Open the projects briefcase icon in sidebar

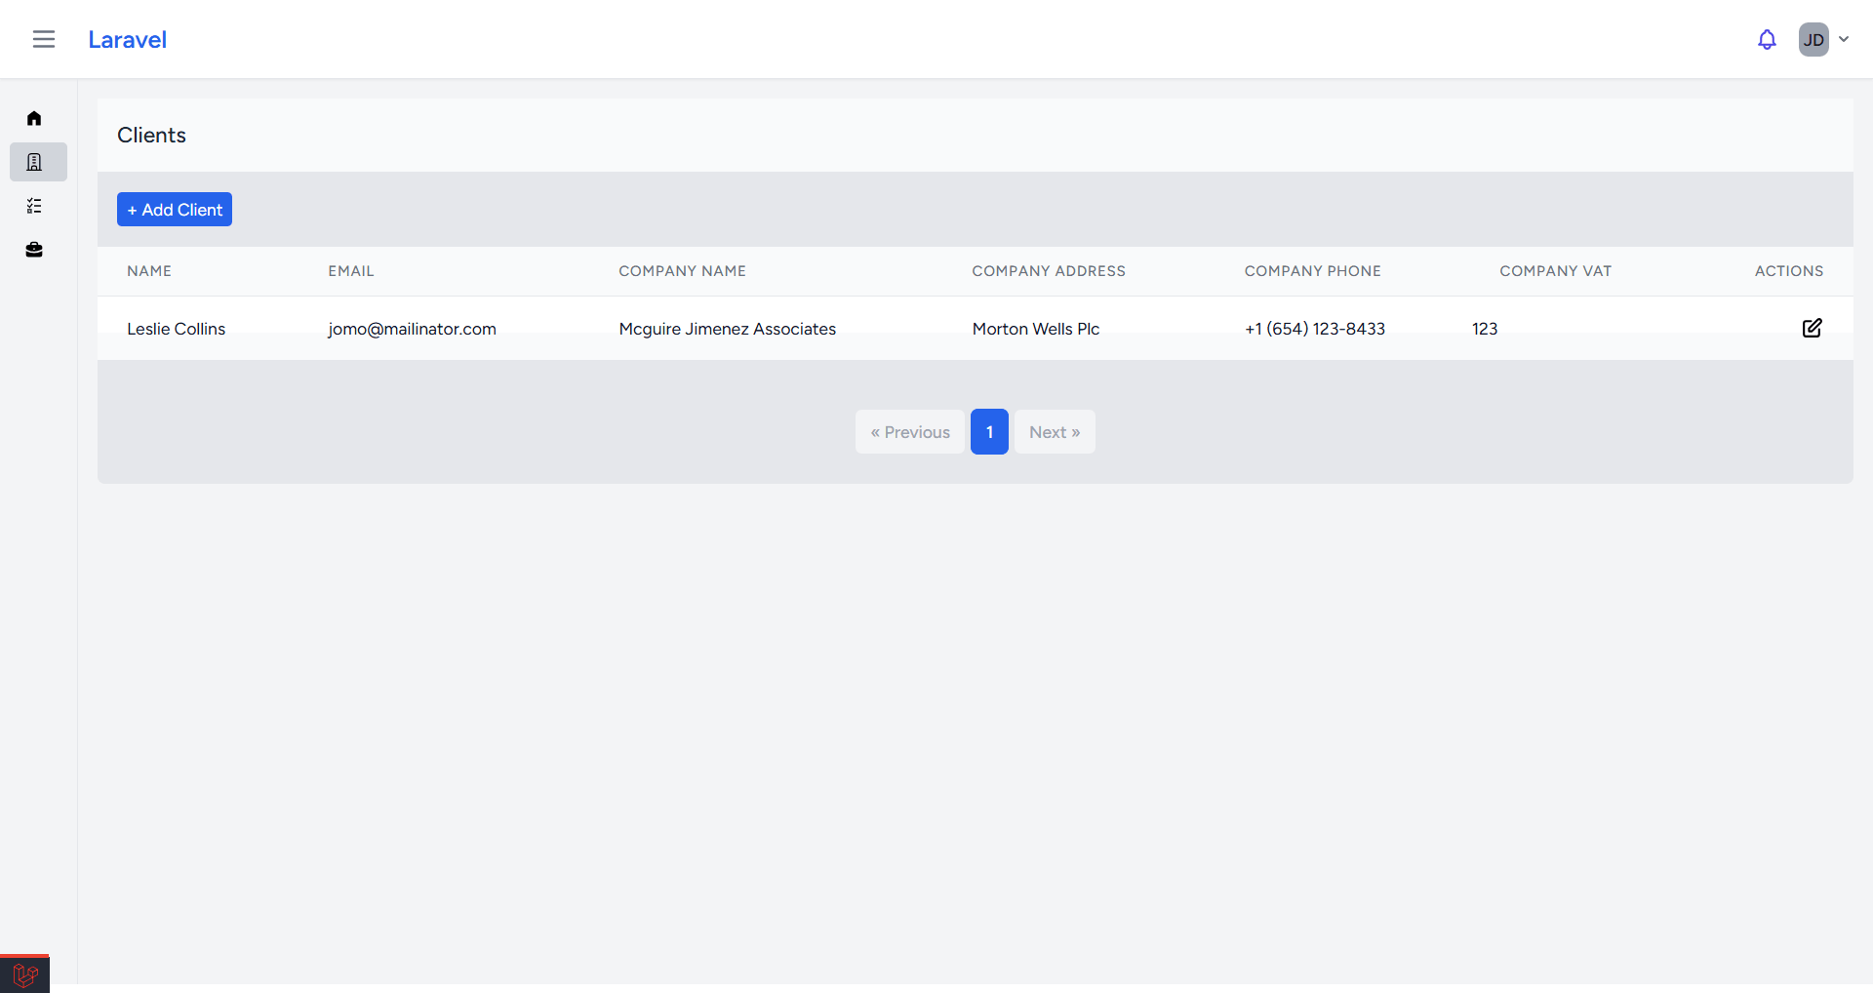pos(34,250)
